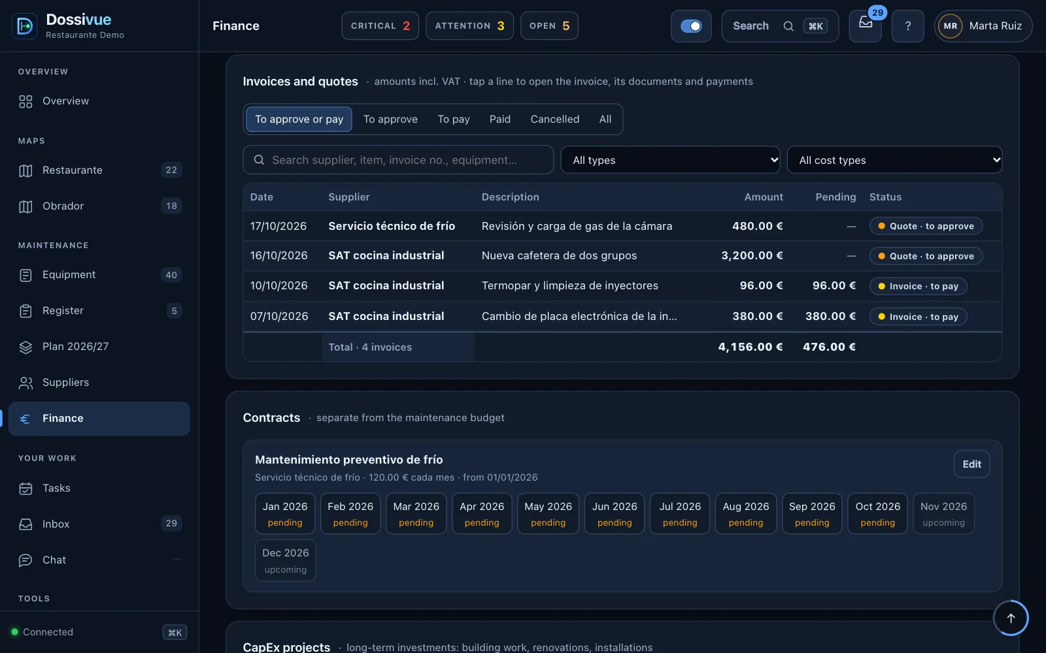Switch to the To pay tab
This screenshot has width=1046, height=653.
click(454, 119)
